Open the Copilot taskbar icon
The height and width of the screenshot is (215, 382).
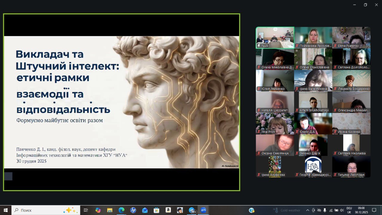(98, 210)
